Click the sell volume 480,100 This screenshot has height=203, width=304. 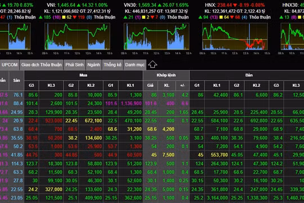tap(220, 138)
